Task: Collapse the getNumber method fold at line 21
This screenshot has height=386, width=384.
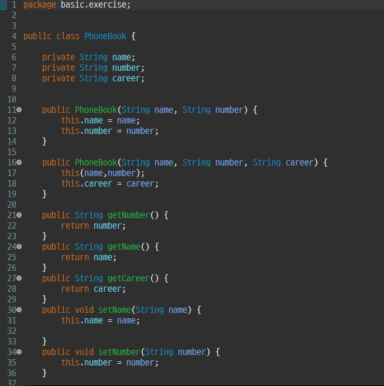Action: pyautogui.click(x=19, y=215)
